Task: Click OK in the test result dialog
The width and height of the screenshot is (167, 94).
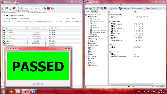Action: 38,84
